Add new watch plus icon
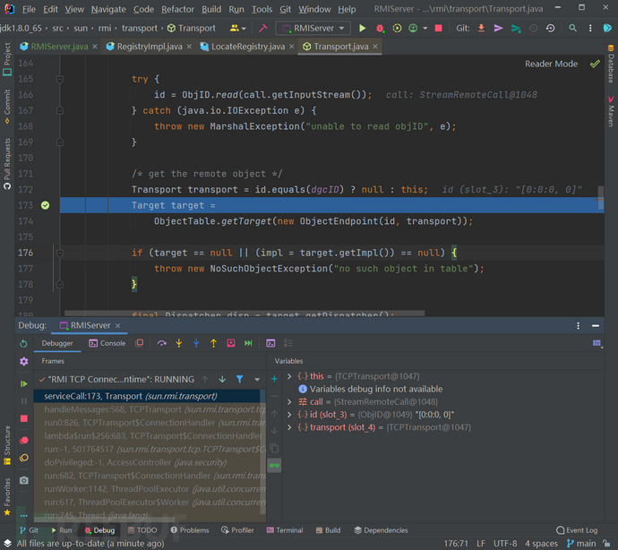618x550 pixels. tap(274, 379)
